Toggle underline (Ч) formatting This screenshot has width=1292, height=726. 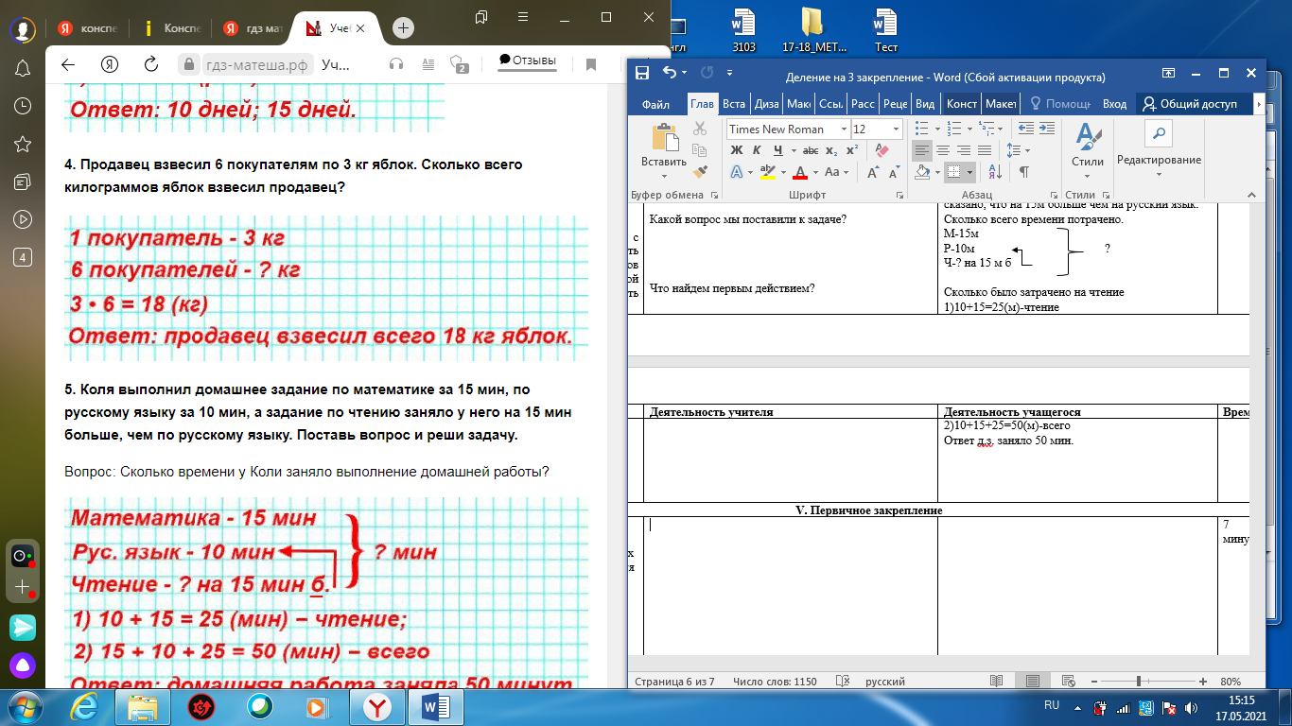click(780, 150)
